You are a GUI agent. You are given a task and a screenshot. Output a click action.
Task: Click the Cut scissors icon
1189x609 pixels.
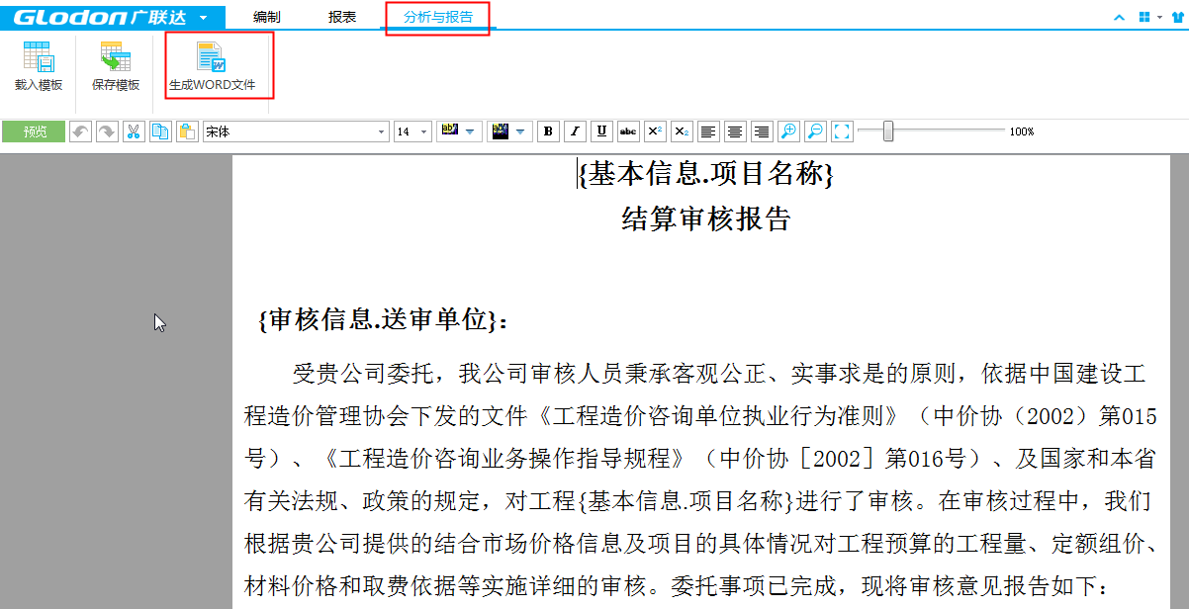pyautogui.click(x=134, y=131)
